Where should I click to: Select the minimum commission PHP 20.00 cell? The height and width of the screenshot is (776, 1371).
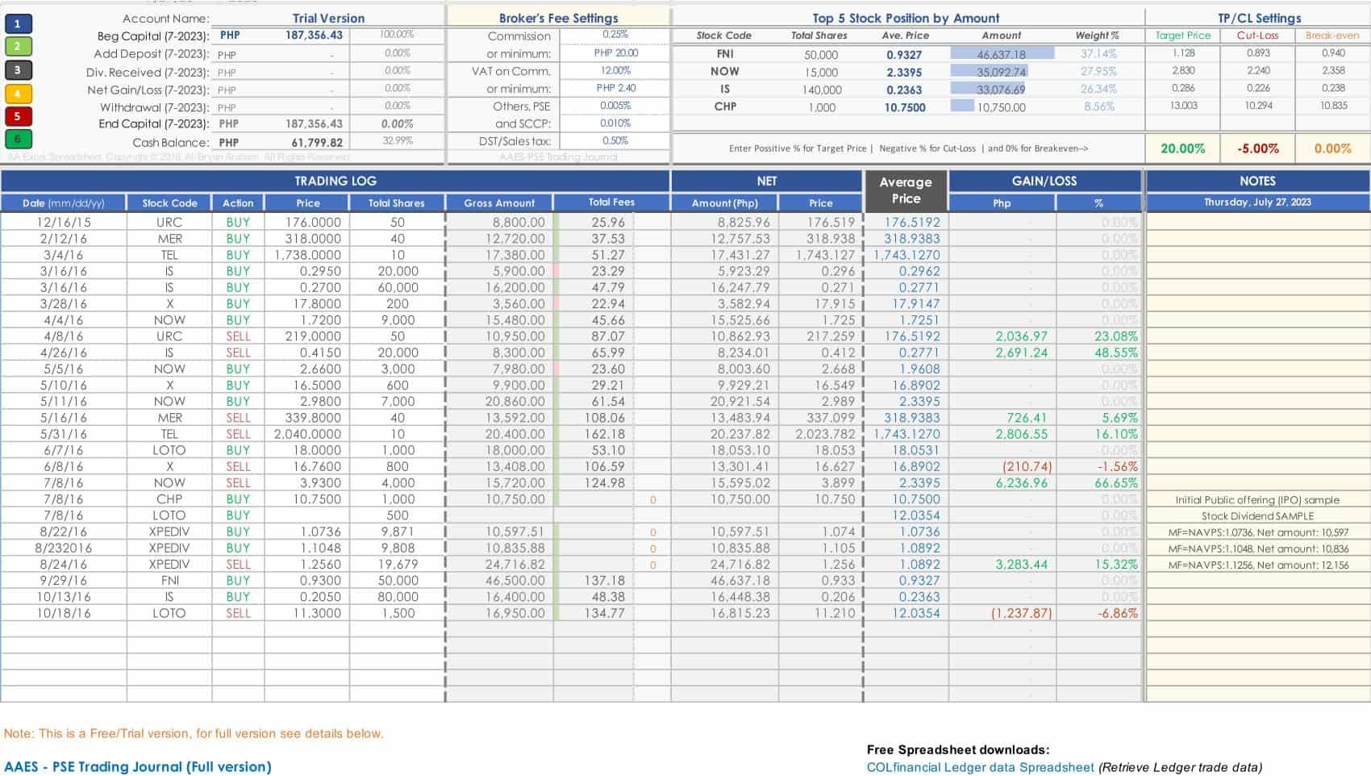(x=615, y=53)
